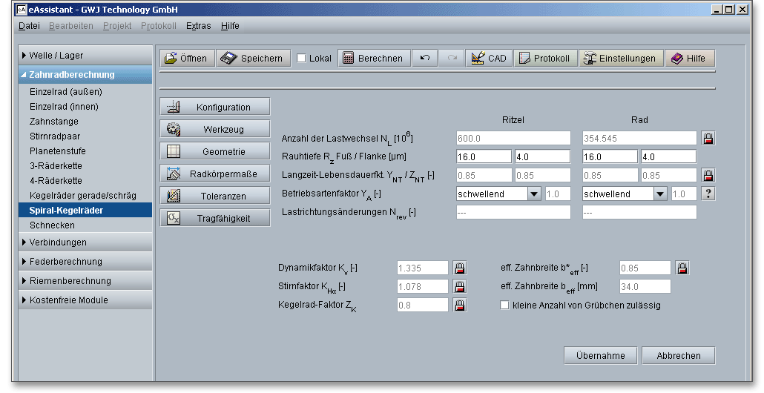Click the Übernahme button
This screenshot has height=393, width=764.
tap(600, 356)
